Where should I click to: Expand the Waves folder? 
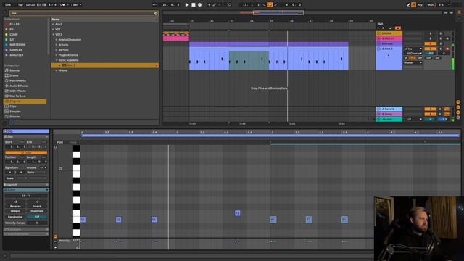pyautogui.click(x=57, y=70)
